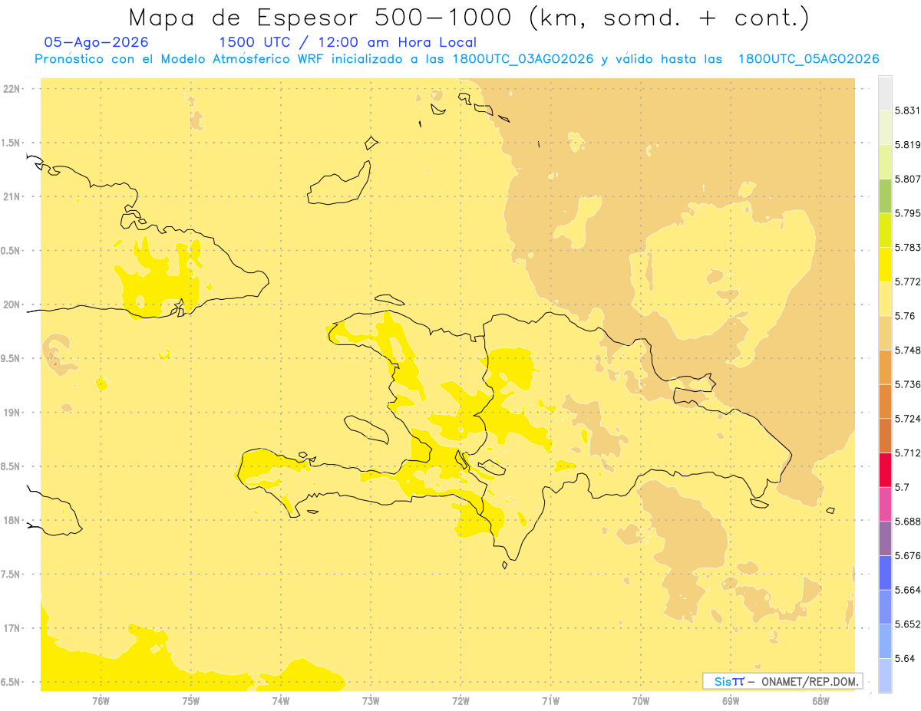Click the latitude label "8.5N"
Viewport: 921px width, 711px height.
tap(11, 466)
